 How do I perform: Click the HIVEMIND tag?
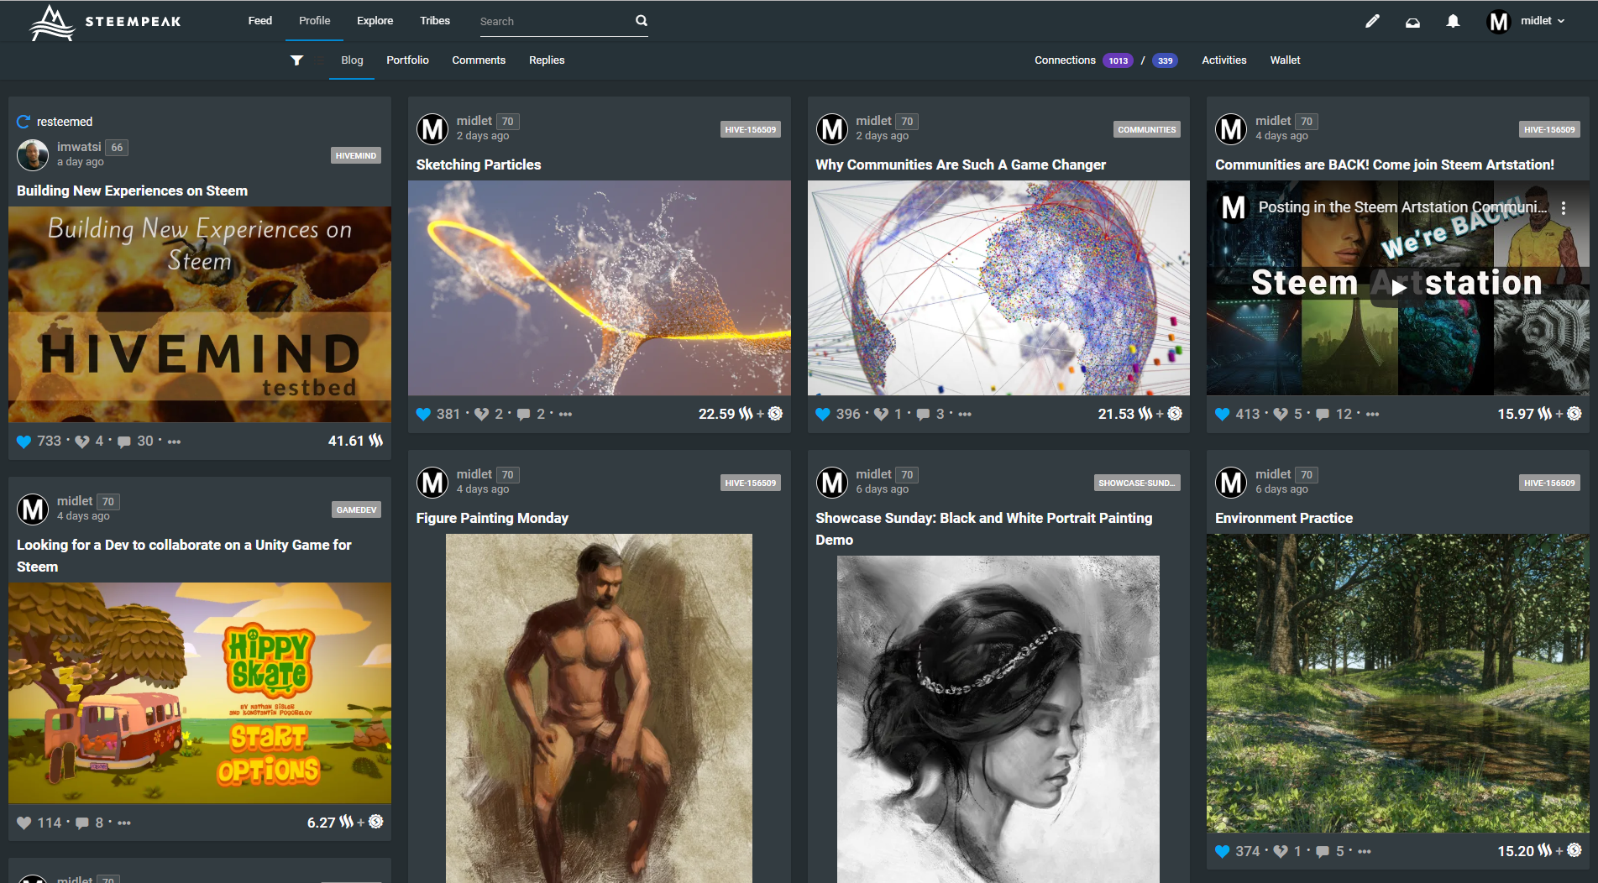356,156
